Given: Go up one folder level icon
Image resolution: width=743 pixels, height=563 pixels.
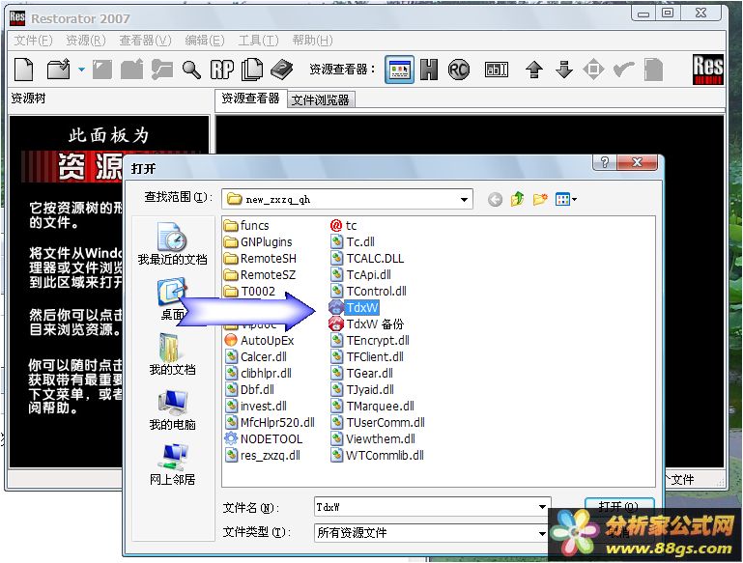Looking at the screenshot, I should [517, 199].
